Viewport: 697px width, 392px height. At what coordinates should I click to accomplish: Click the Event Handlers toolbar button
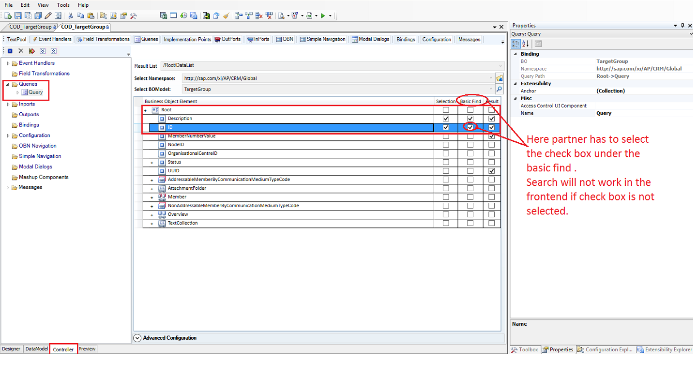click(52, 39)
